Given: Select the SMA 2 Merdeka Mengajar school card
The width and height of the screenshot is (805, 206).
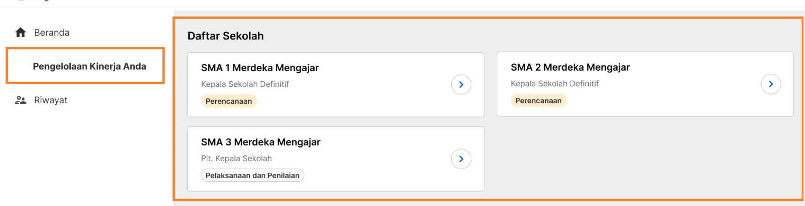Looking at the screenshot, I should [645, 84].
